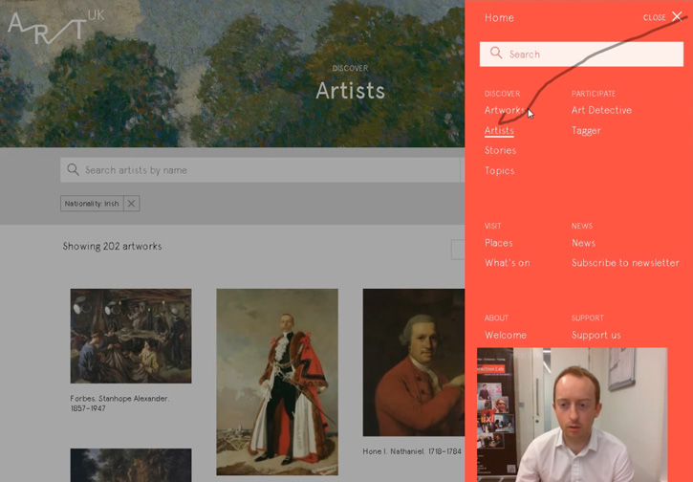The image size is (693, 482).
Task: Click the 'Artists' page heading
Action: click(350, 91)
